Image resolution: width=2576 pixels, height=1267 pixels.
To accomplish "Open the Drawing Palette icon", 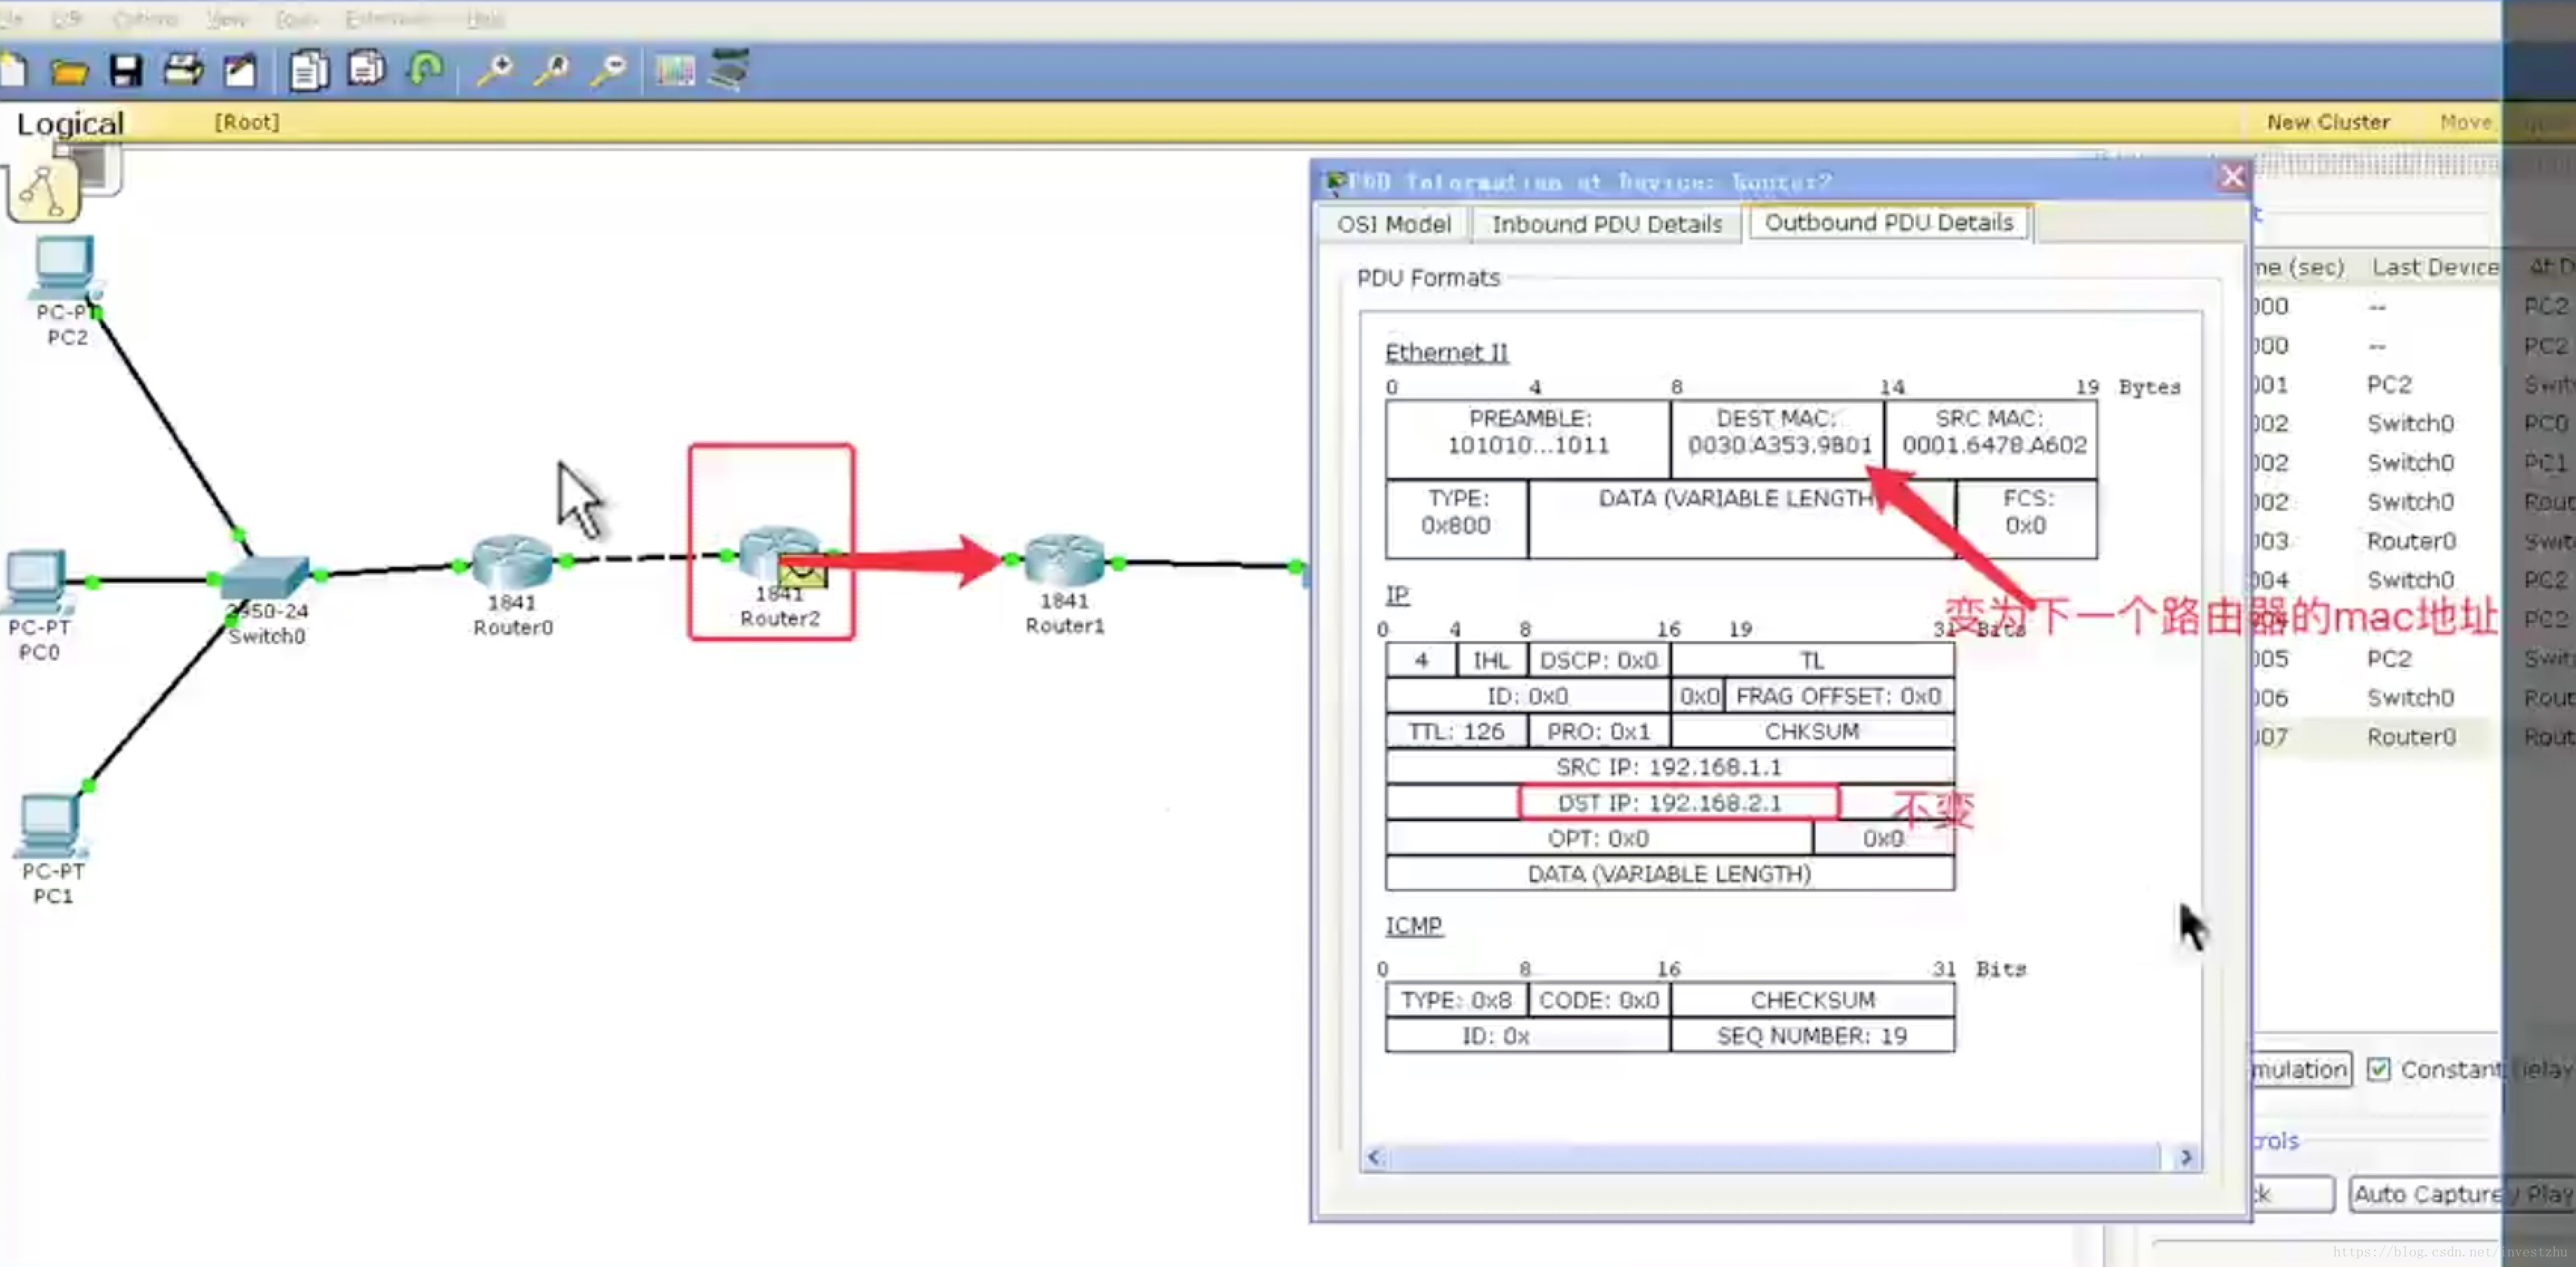I will [675, 70].
